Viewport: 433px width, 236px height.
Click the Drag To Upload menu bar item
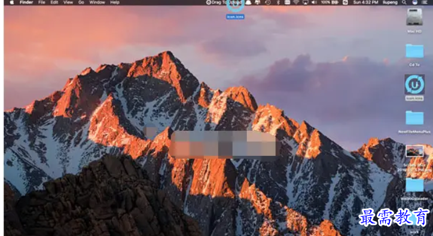[x=224, y=2]
